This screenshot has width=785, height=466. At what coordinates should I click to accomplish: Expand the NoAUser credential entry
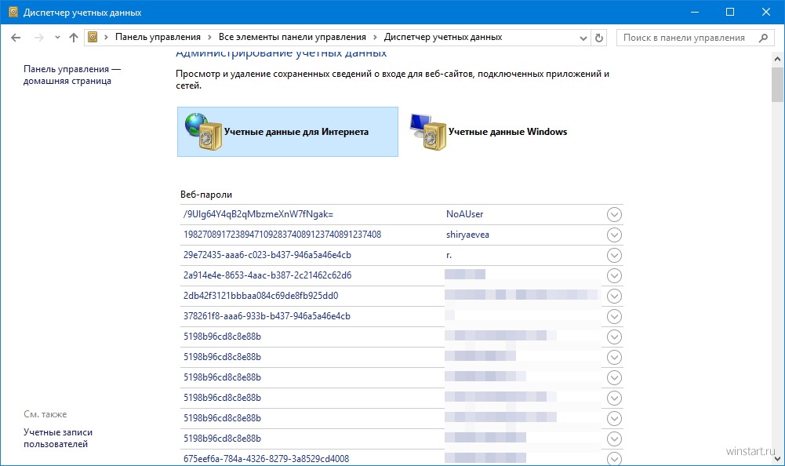coord(614,214)
